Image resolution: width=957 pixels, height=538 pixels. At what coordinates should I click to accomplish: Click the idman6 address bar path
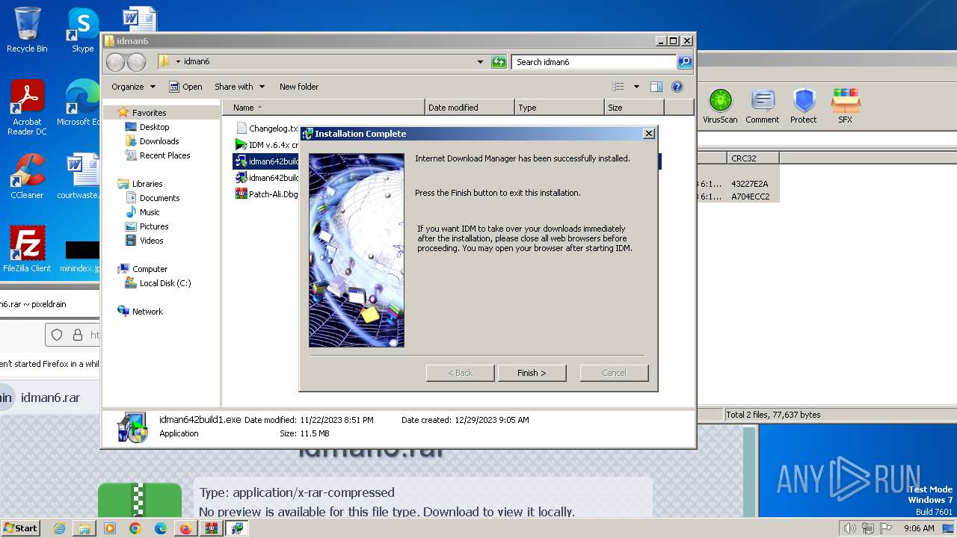coord(197,62)
